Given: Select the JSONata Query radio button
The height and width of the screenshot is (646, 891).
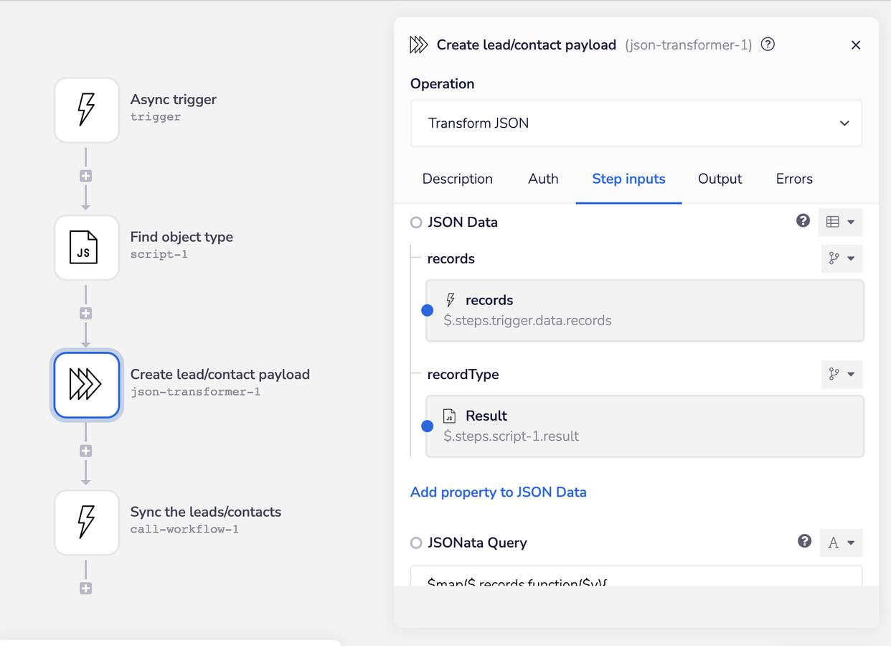Looking at the screenshot, I should tap(416, 543).
